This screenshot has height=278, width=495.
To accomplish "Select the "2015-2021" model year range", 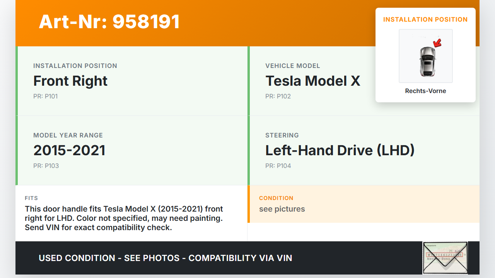I will (x=69, y=151).
